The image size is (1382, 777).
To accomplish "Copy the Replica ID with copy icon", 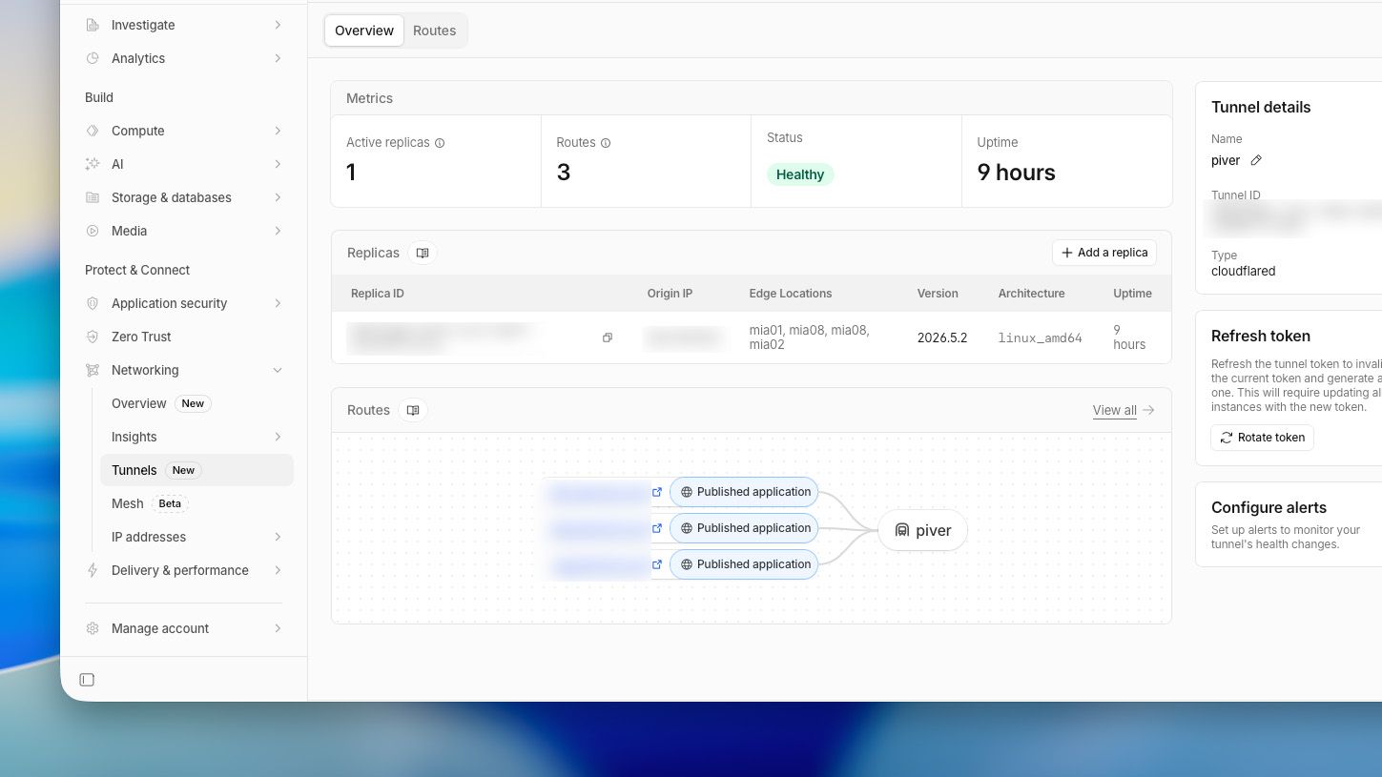I will pos(607,337).
